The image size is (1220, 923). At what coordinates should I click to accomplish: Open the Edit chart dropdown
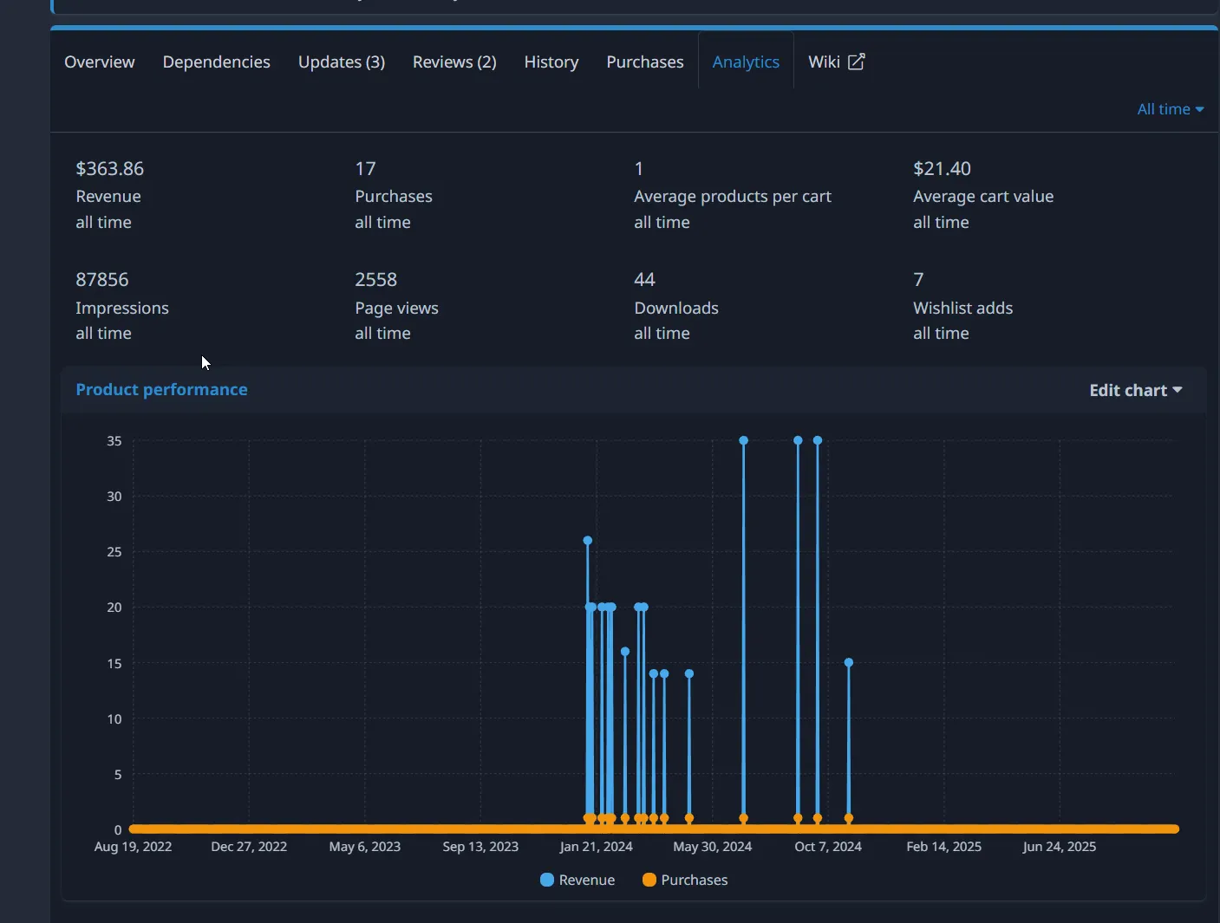[x=1135, y=390]
